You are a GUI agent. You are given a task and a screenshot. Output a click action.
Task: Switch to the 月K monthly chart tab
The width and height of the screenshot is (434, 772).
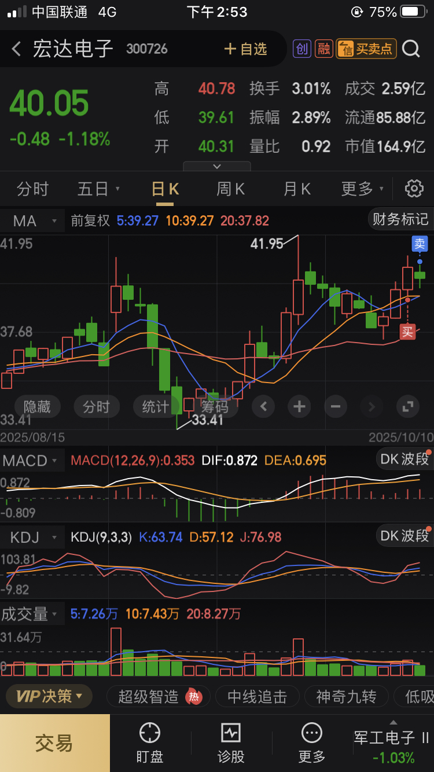(x=297, y=189)
